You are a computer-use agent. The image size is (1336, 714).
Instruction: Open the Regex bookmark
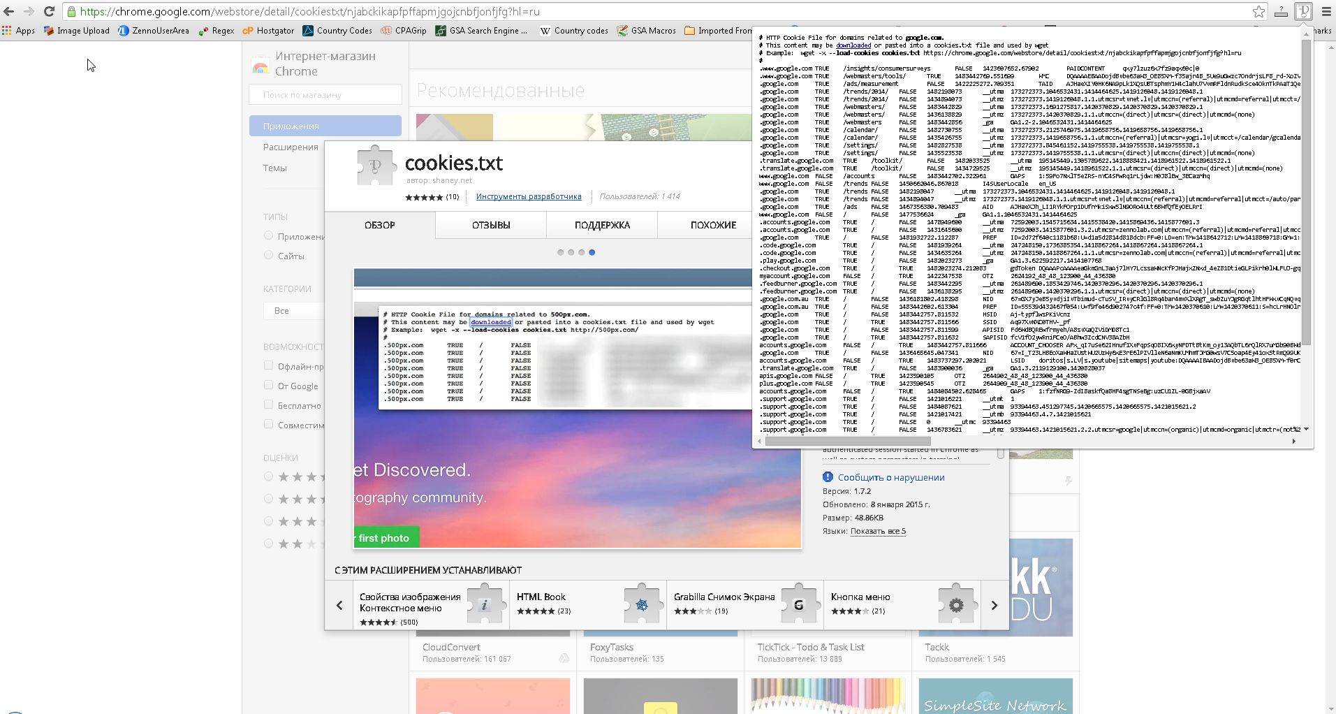[x=216, y=31]
